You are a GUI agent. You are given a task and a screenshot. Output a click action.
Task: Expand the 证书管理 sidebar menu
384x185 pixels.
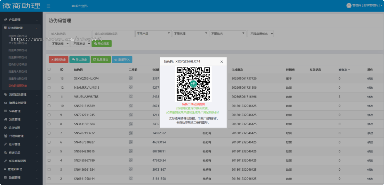[21, 144]
